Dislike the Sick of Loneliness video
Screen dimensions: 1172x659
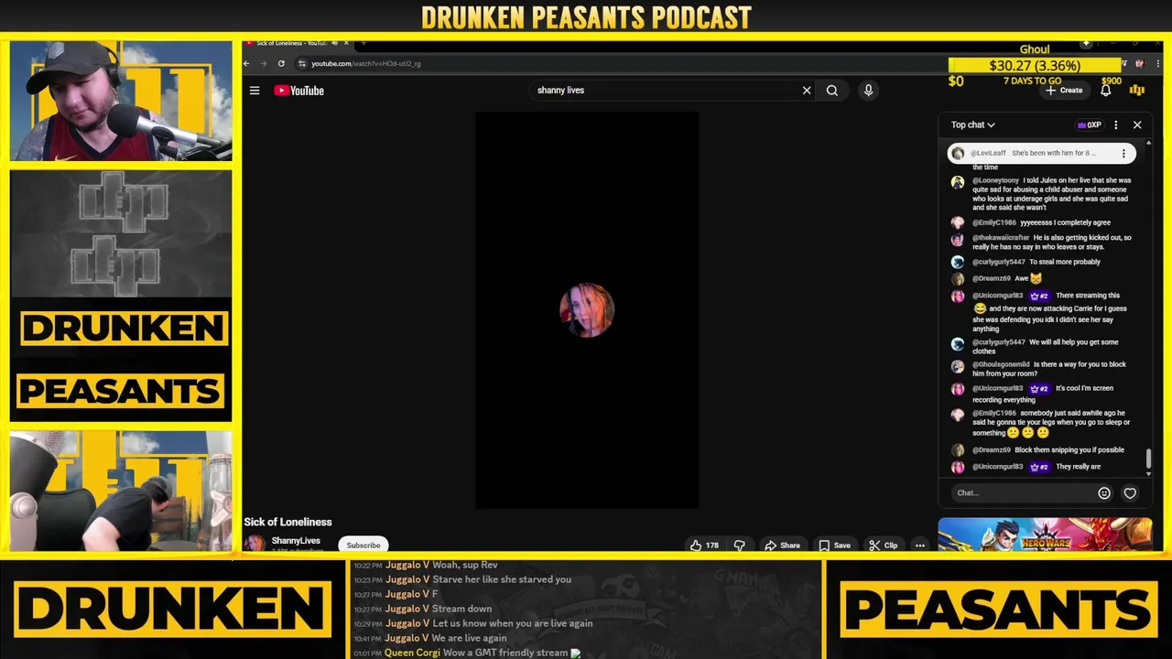740,546
